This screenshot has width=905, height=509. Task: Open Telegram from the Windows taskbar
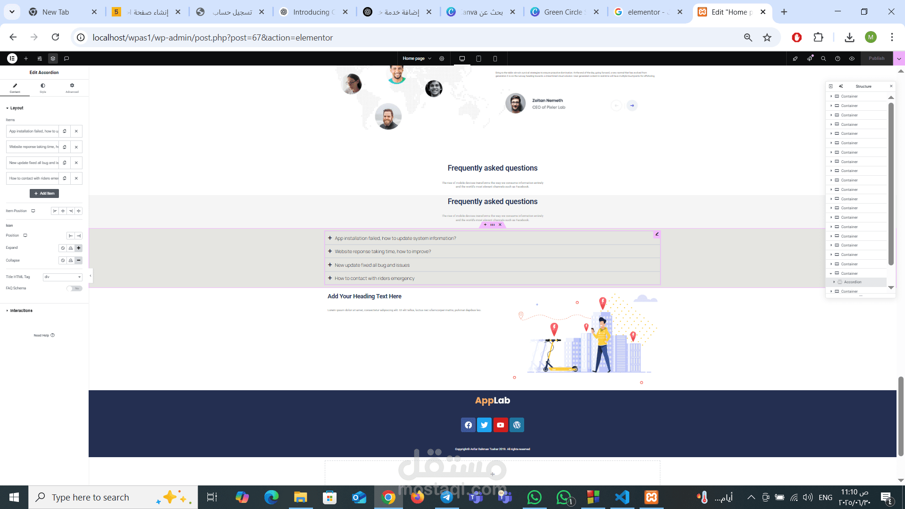click(447, 497)
